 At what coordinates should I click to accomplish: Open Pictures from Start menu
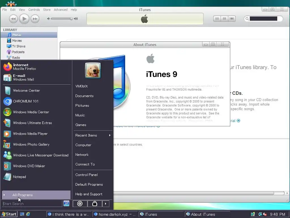click(93, 106)
